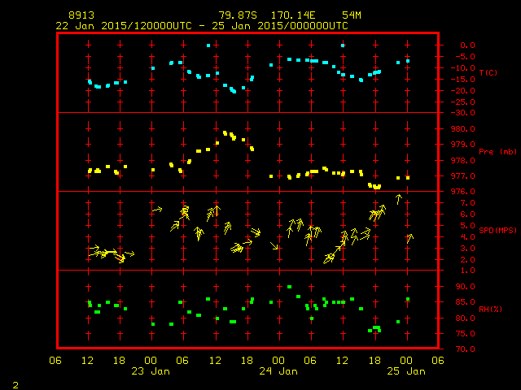Click the "-5.0" temperature tick value

click(465, 57)
